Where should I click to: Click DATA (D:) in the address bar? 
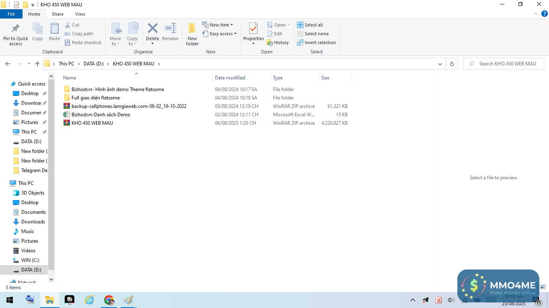click(94, 64)
